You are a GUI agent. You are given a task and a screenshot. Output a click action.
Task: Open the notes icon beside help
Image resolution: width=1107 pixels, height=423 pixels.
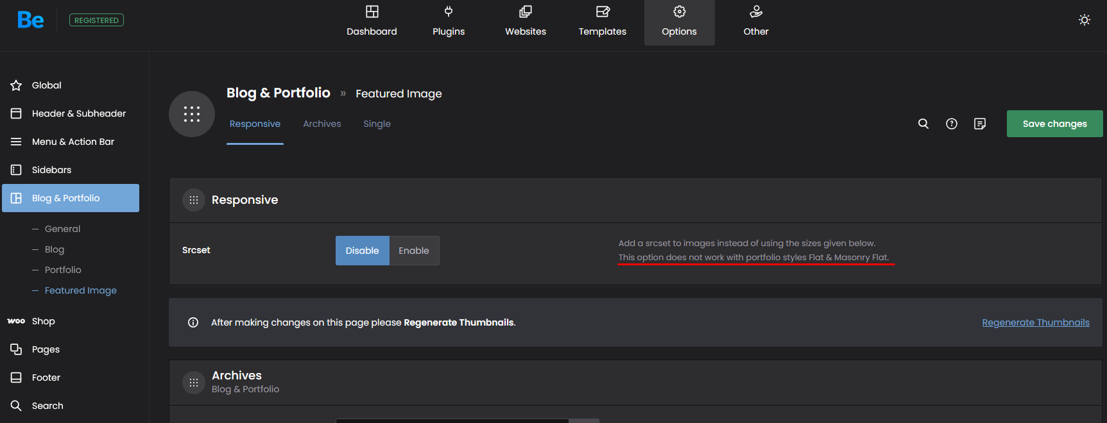(979, 124)
